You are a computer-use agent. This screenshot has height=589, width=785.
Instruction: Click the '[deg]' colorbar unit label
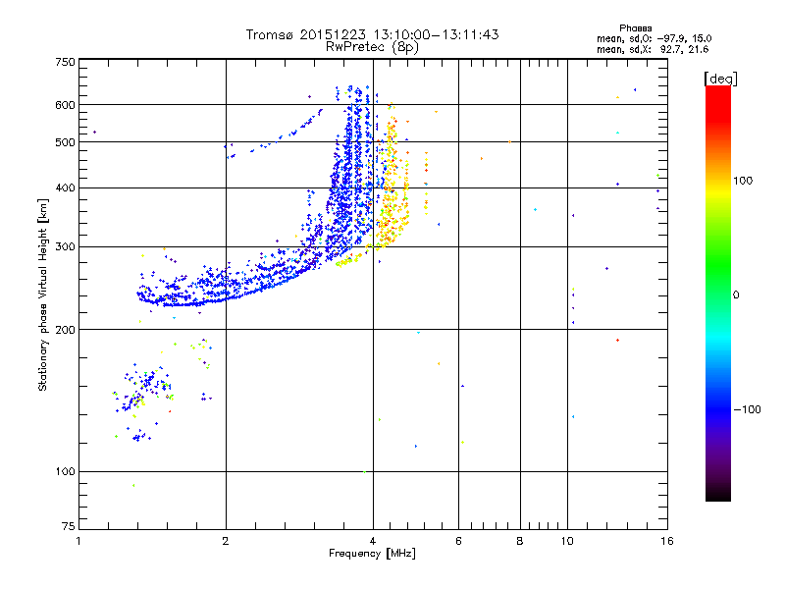click(x=720, y=79)
